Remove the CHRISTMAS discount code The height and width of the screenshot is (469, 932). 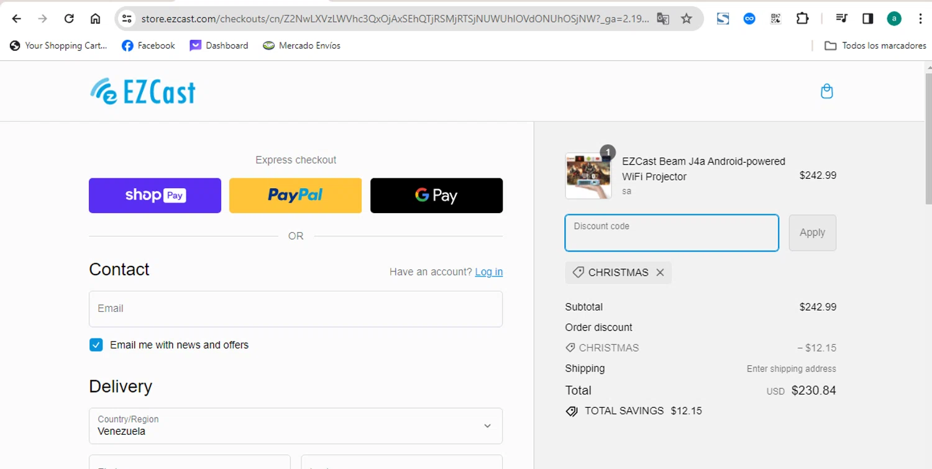click(x=660, y=273)
